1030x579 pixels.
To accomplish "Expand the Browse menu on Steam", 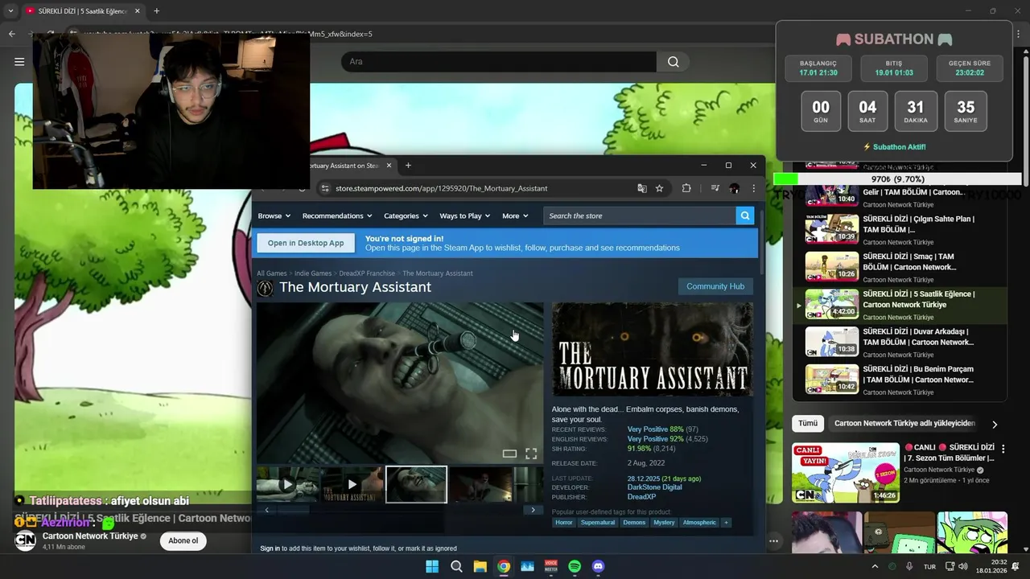I will pyautogui.click(x=274, y=216).
